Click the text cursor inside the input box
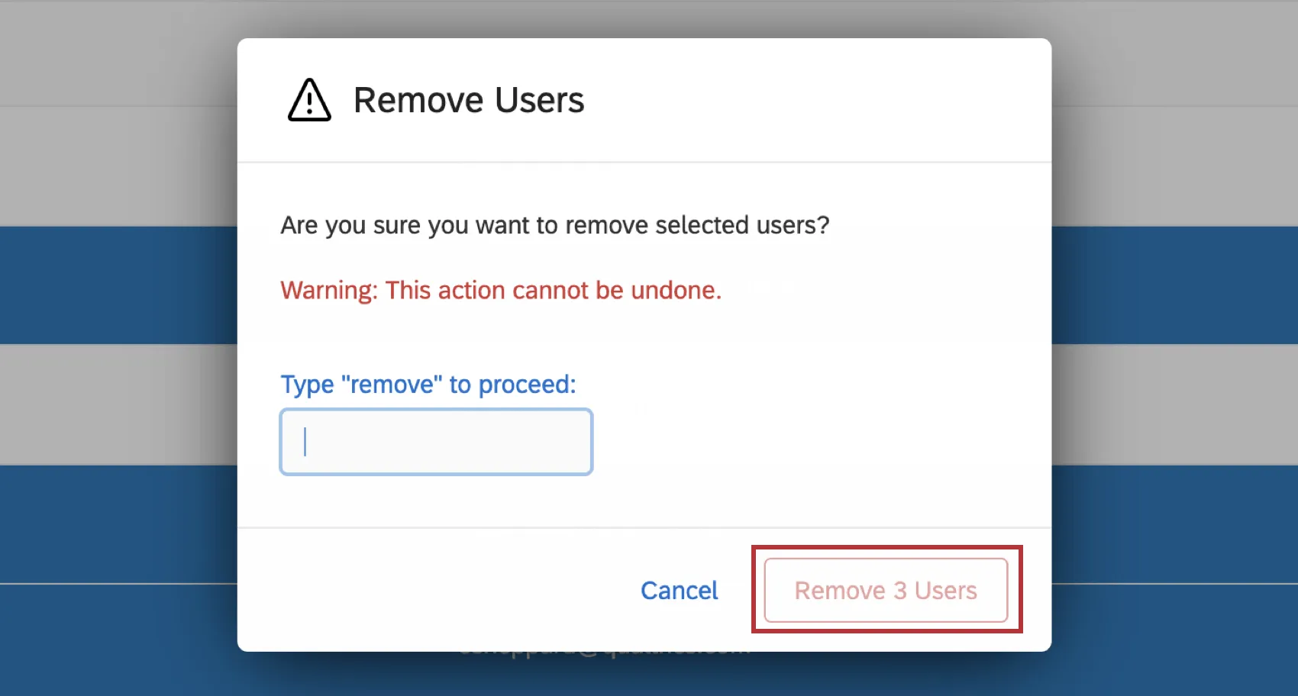This screenshot has height=696, width=1298. click(305, 442)
